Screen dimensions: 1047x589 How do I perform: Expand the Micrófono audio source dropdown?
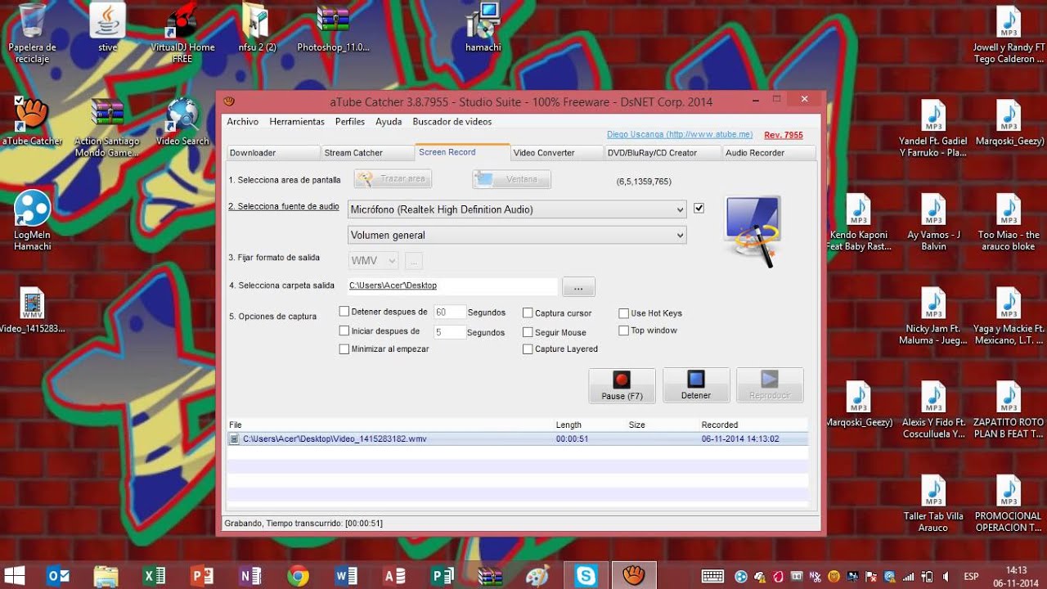(x=517, y=209)
